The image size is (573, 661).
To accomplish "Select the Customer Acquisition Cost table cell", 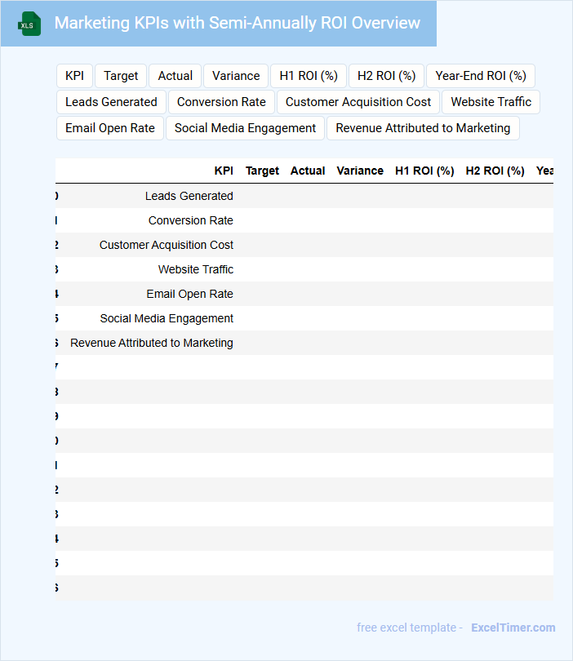I will 167,245.
